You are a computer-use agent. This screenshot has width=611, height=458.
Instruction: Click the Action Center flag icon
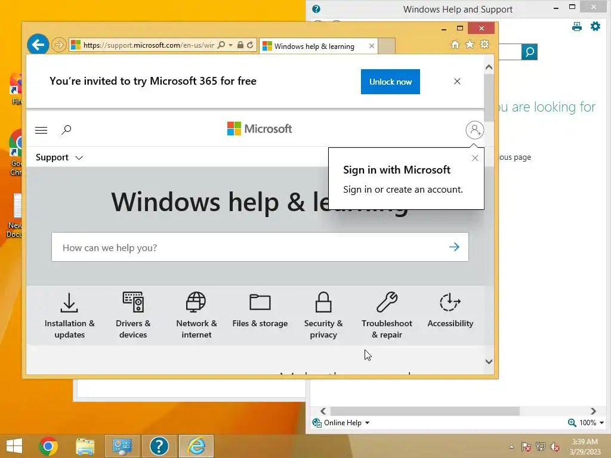point(526,447)
